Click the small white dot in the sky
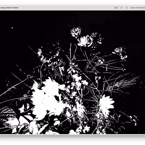Screen dimensions: 145x145 [12, 28]
